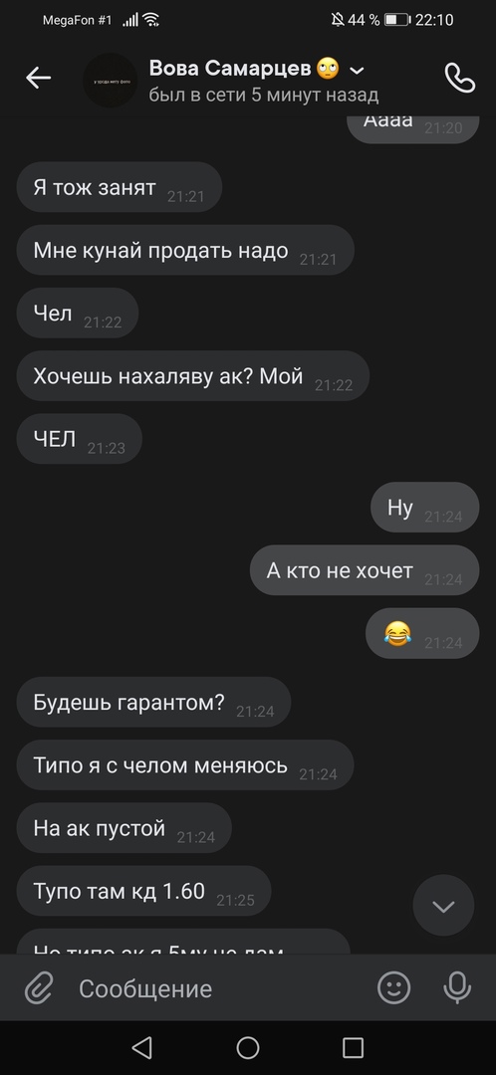Jump to latest messages with down-arrow button
The height and width of the screenshot is (1075, 496).
[x=443, y=906]
